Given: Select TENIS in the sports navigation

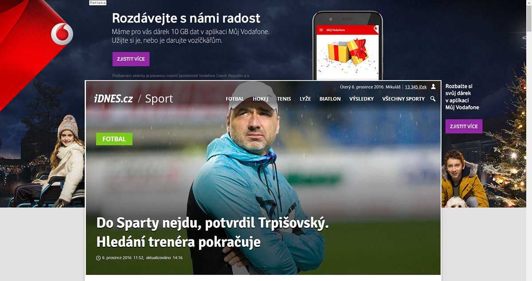Looking at the screenshot, I should 284,99.
